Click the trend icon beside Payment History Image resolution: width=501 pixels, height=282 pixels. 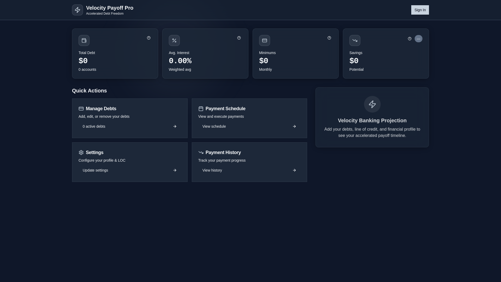tap(201, 152)
